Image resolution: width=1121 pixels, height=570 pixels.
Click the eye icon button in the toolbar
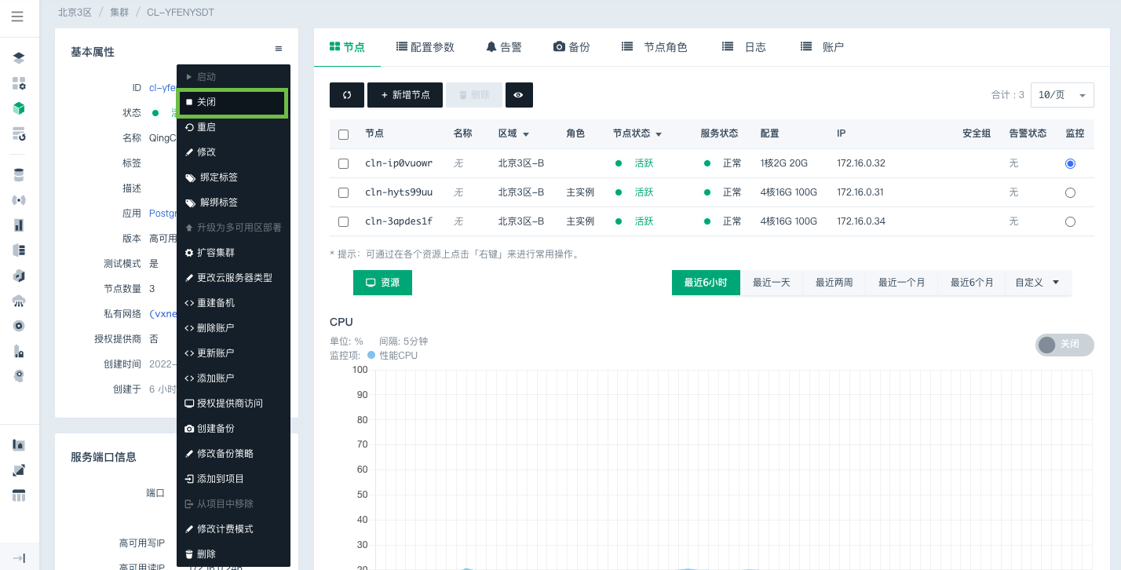click(x=519, y=95)
